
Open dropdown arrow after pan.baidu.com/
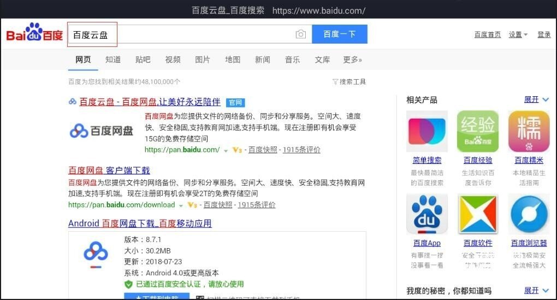[226, 151]
